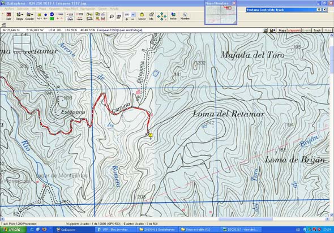Click the show route on map icon
This screenshot has width=334, height=233.
coord(70,19)
